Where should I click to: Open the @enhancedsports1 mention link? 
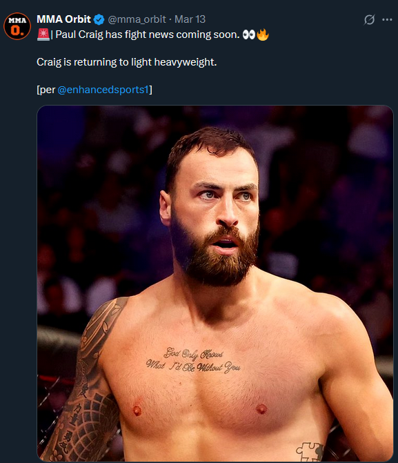(x=103, y=90)
